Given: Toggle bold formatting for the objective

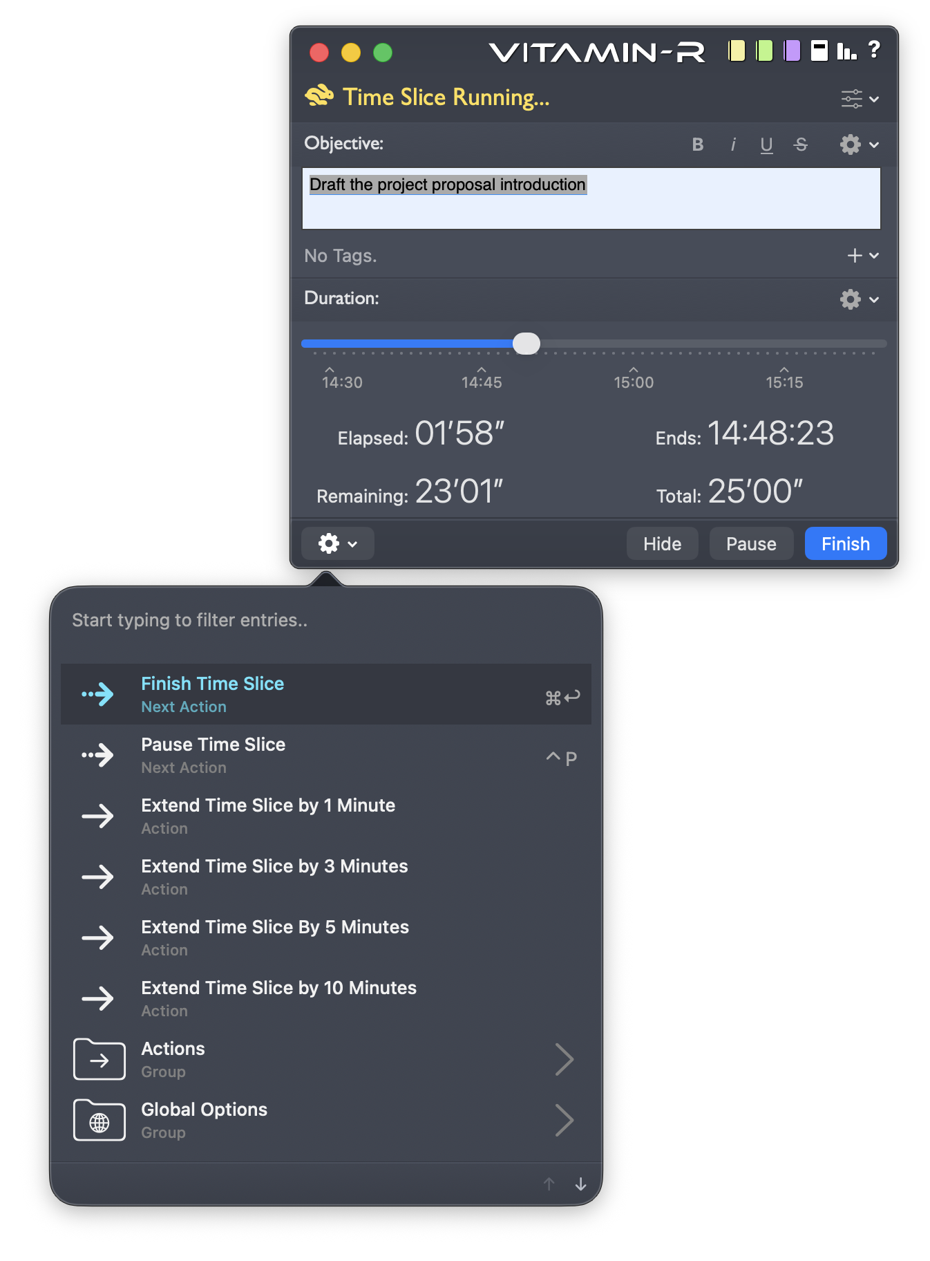Looking at the screenshot, I should tap(698, 144).
